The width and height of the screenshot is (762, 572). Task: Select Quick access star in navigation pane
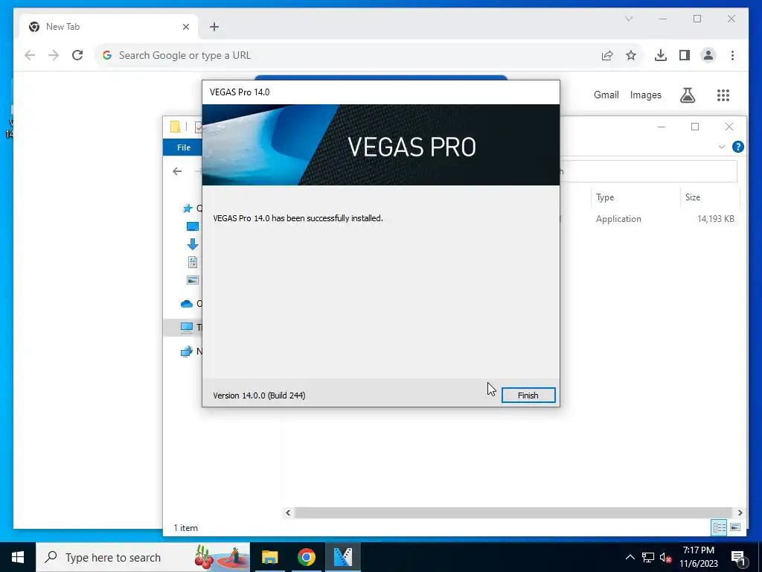coord(188,209)
